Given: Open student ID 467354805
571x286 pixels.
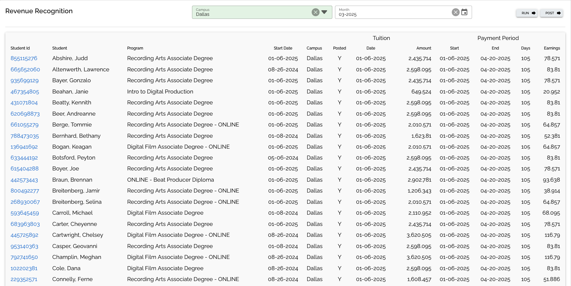Looking at the screenshot, I should click(25, 92).
